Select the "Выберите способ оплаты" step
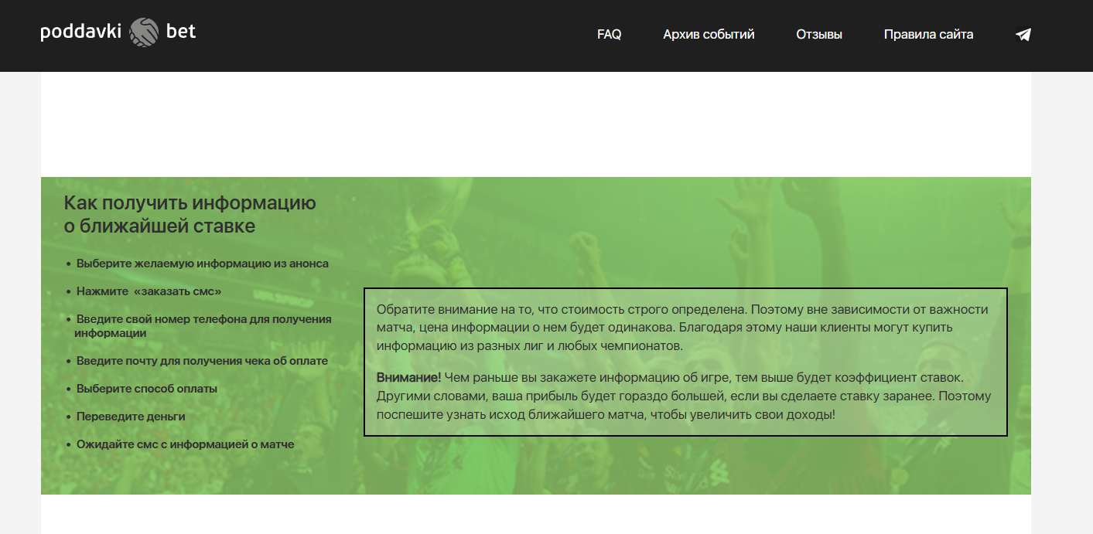1093x534 pixels. 146,389
